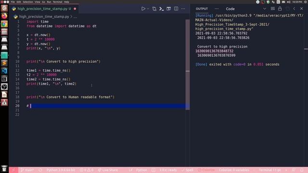Open Google Chrome from the dock
The height and width of the screenshot is (173, 308).
pos(4,24)
